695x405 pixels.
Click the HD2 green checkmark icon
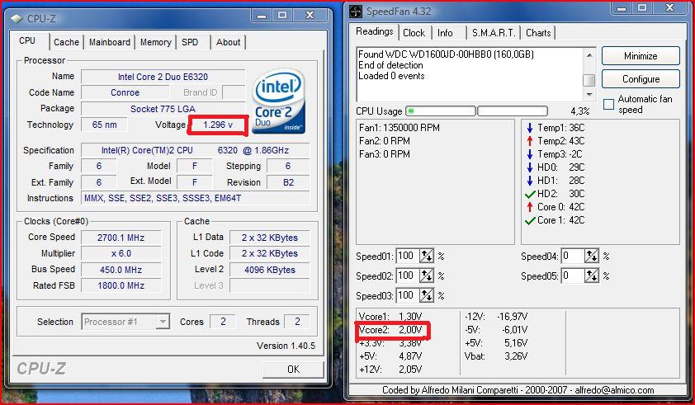pyautogui.click(x=530, y=194)
